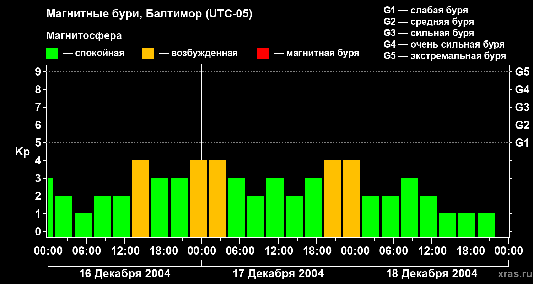Click the Kp 2 bar spanning 12:00 on 18 December
Viewport: 533px width, 284px height.
[x=429, y=216]
